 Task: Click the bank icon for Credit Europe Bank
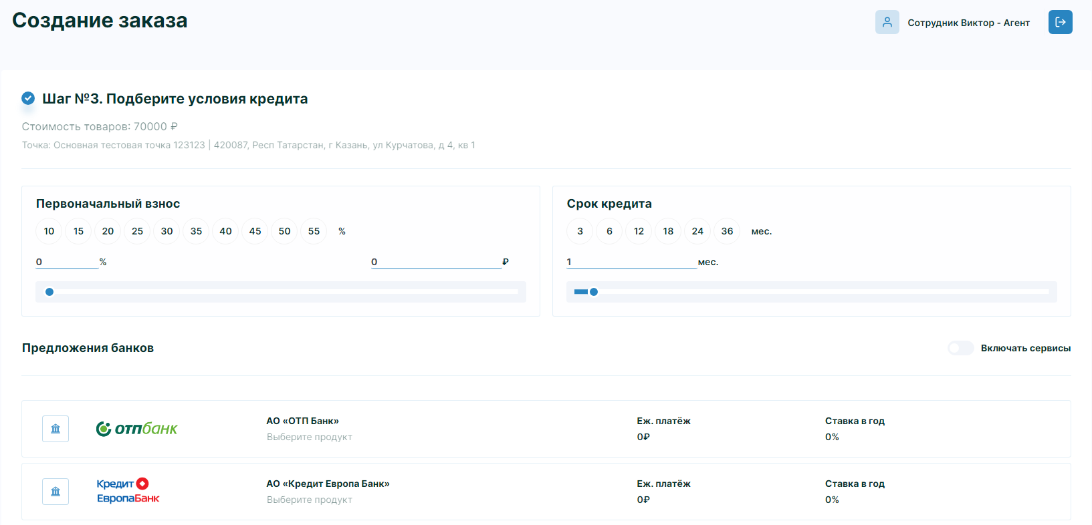tap(56, 492)
